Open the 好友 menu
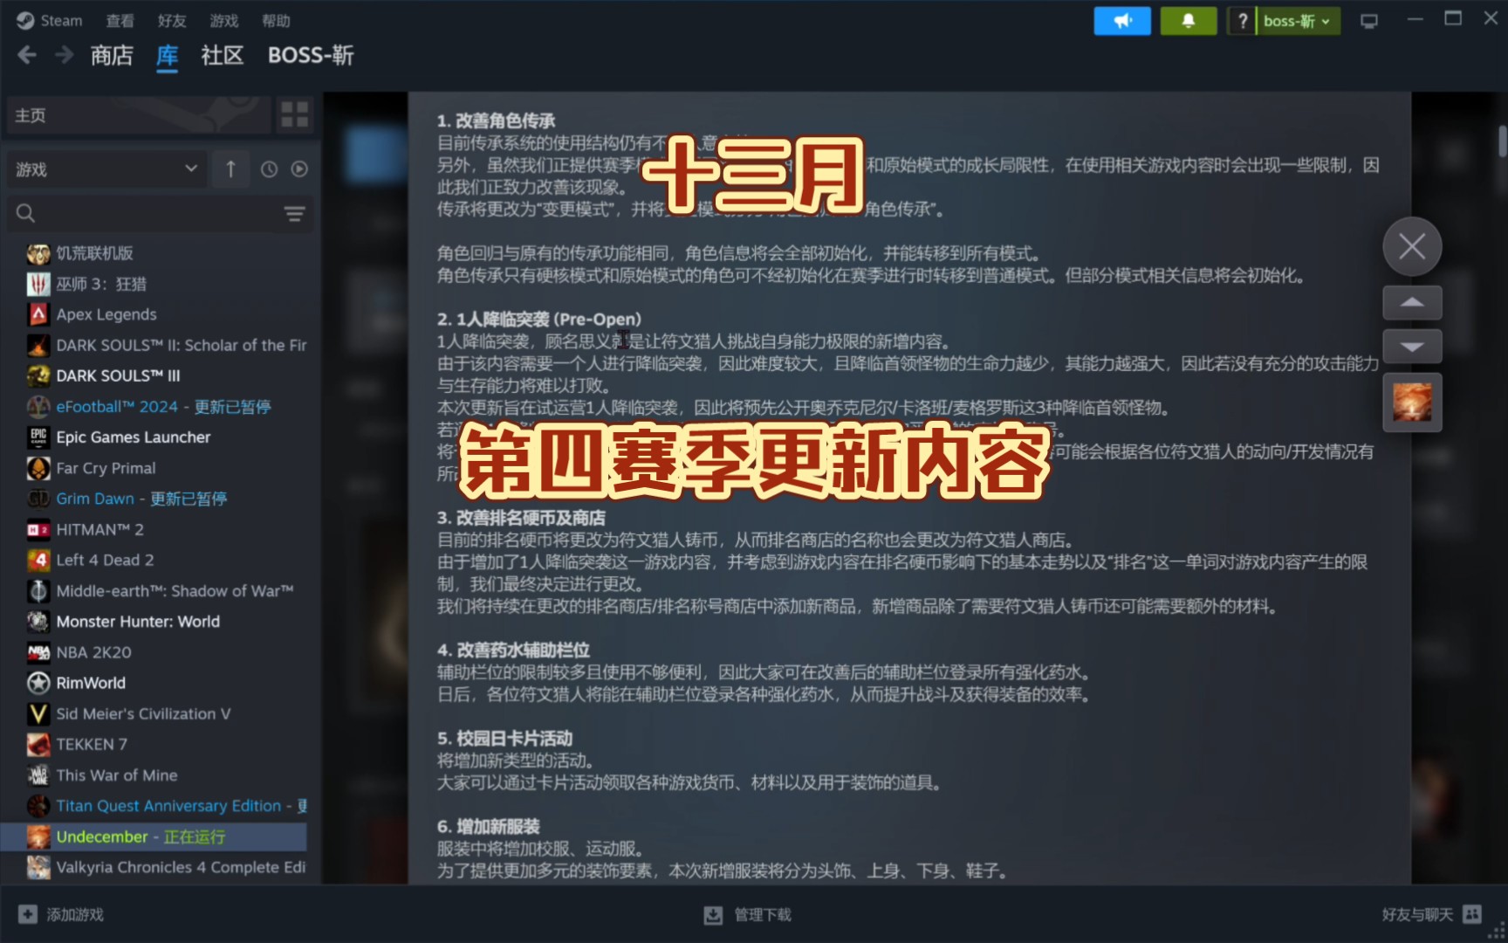The width and height of the screenshot is (1508, 943). 172,20
